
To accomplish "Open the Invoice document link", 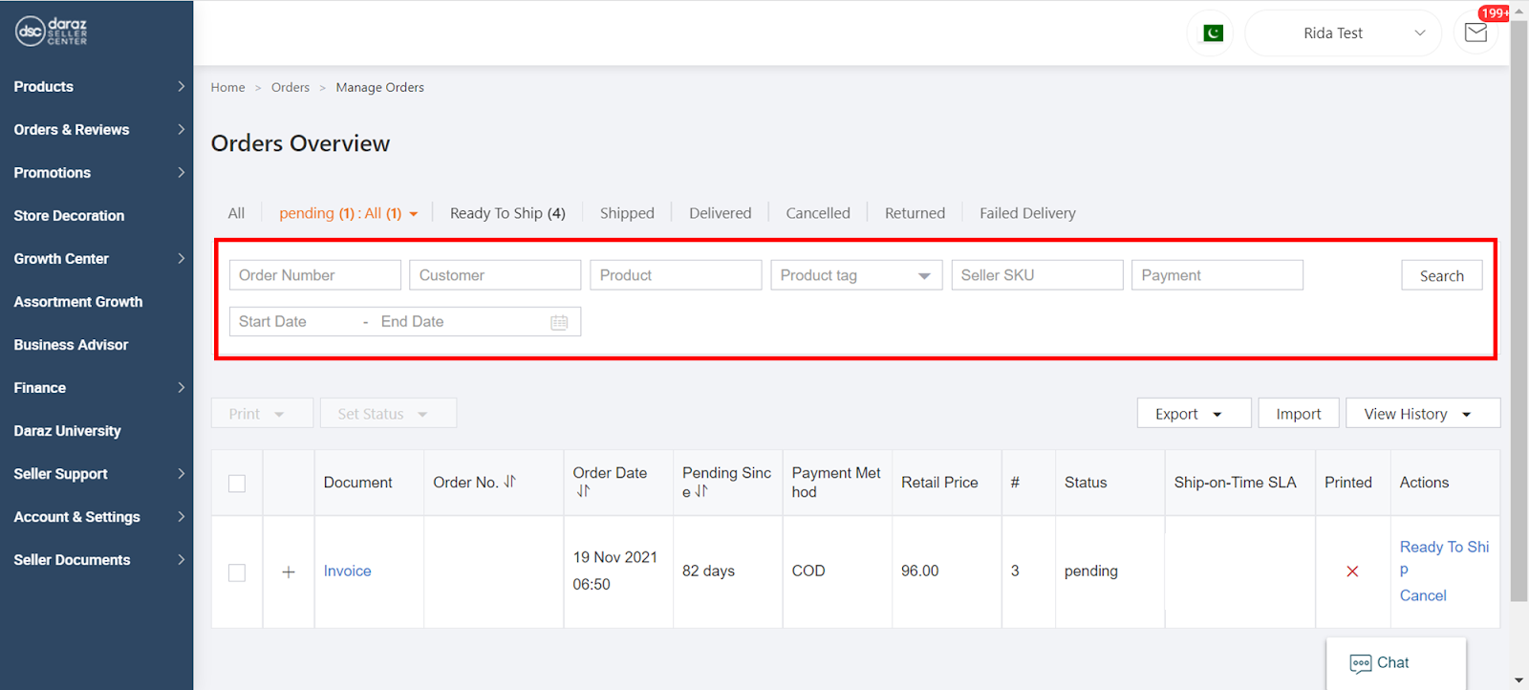I will pos(347,571).
